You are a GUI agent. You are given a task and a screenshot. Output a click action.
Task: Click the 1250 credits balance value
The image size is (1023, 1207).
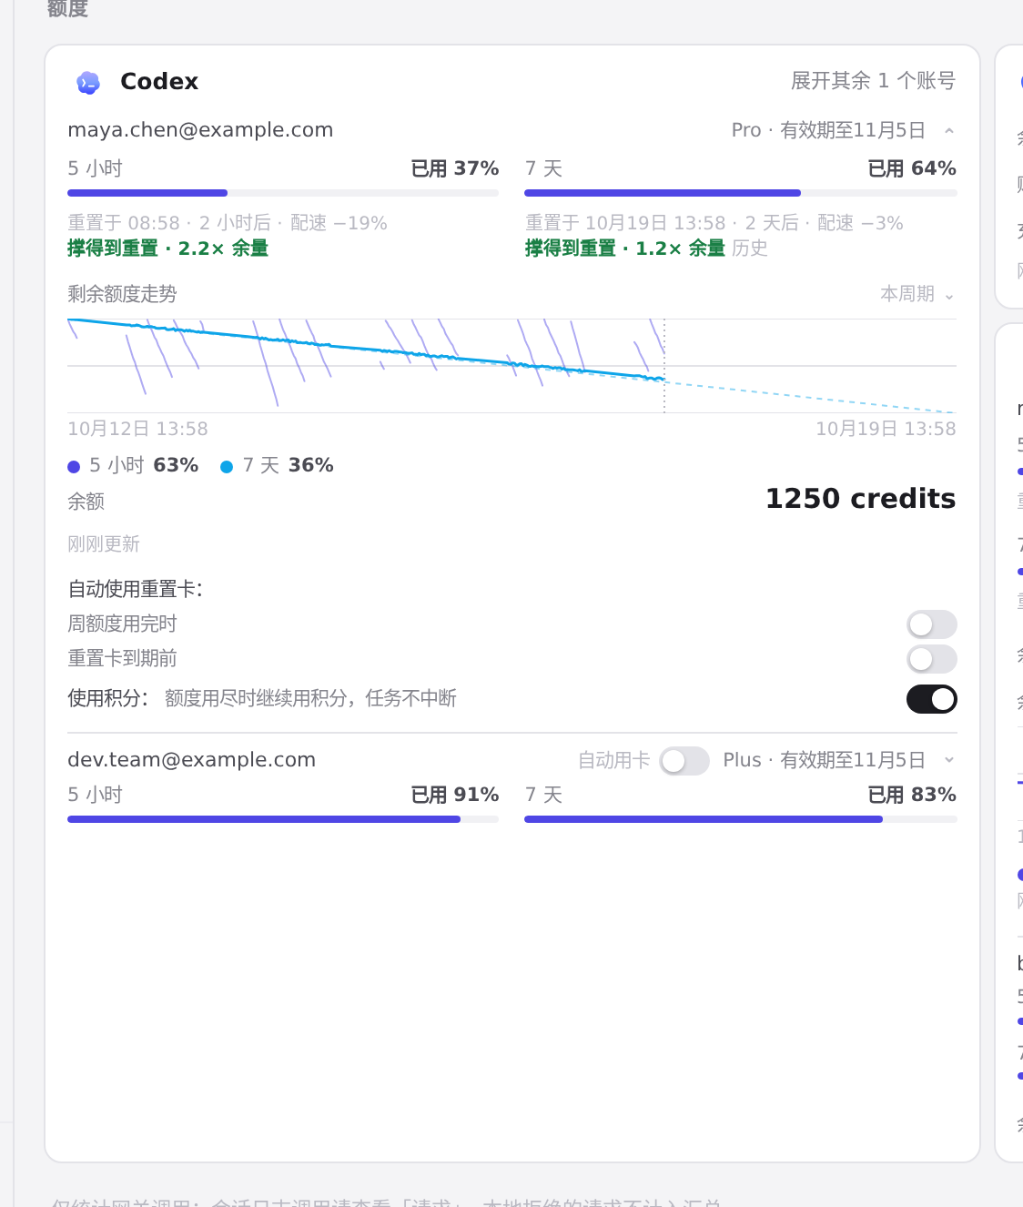[x=860, y=499]
